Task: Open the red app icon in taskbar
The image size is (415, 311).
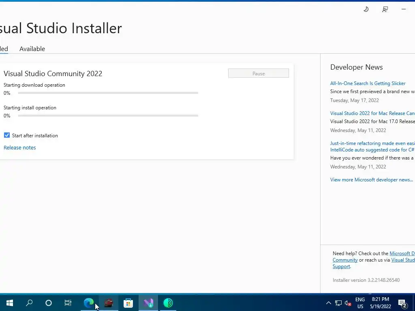Action: [x=109, y=303]
